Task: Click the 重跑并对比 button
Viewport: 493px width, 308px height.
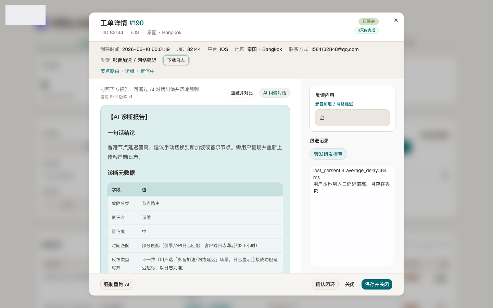Action: (x=242, y=93)
